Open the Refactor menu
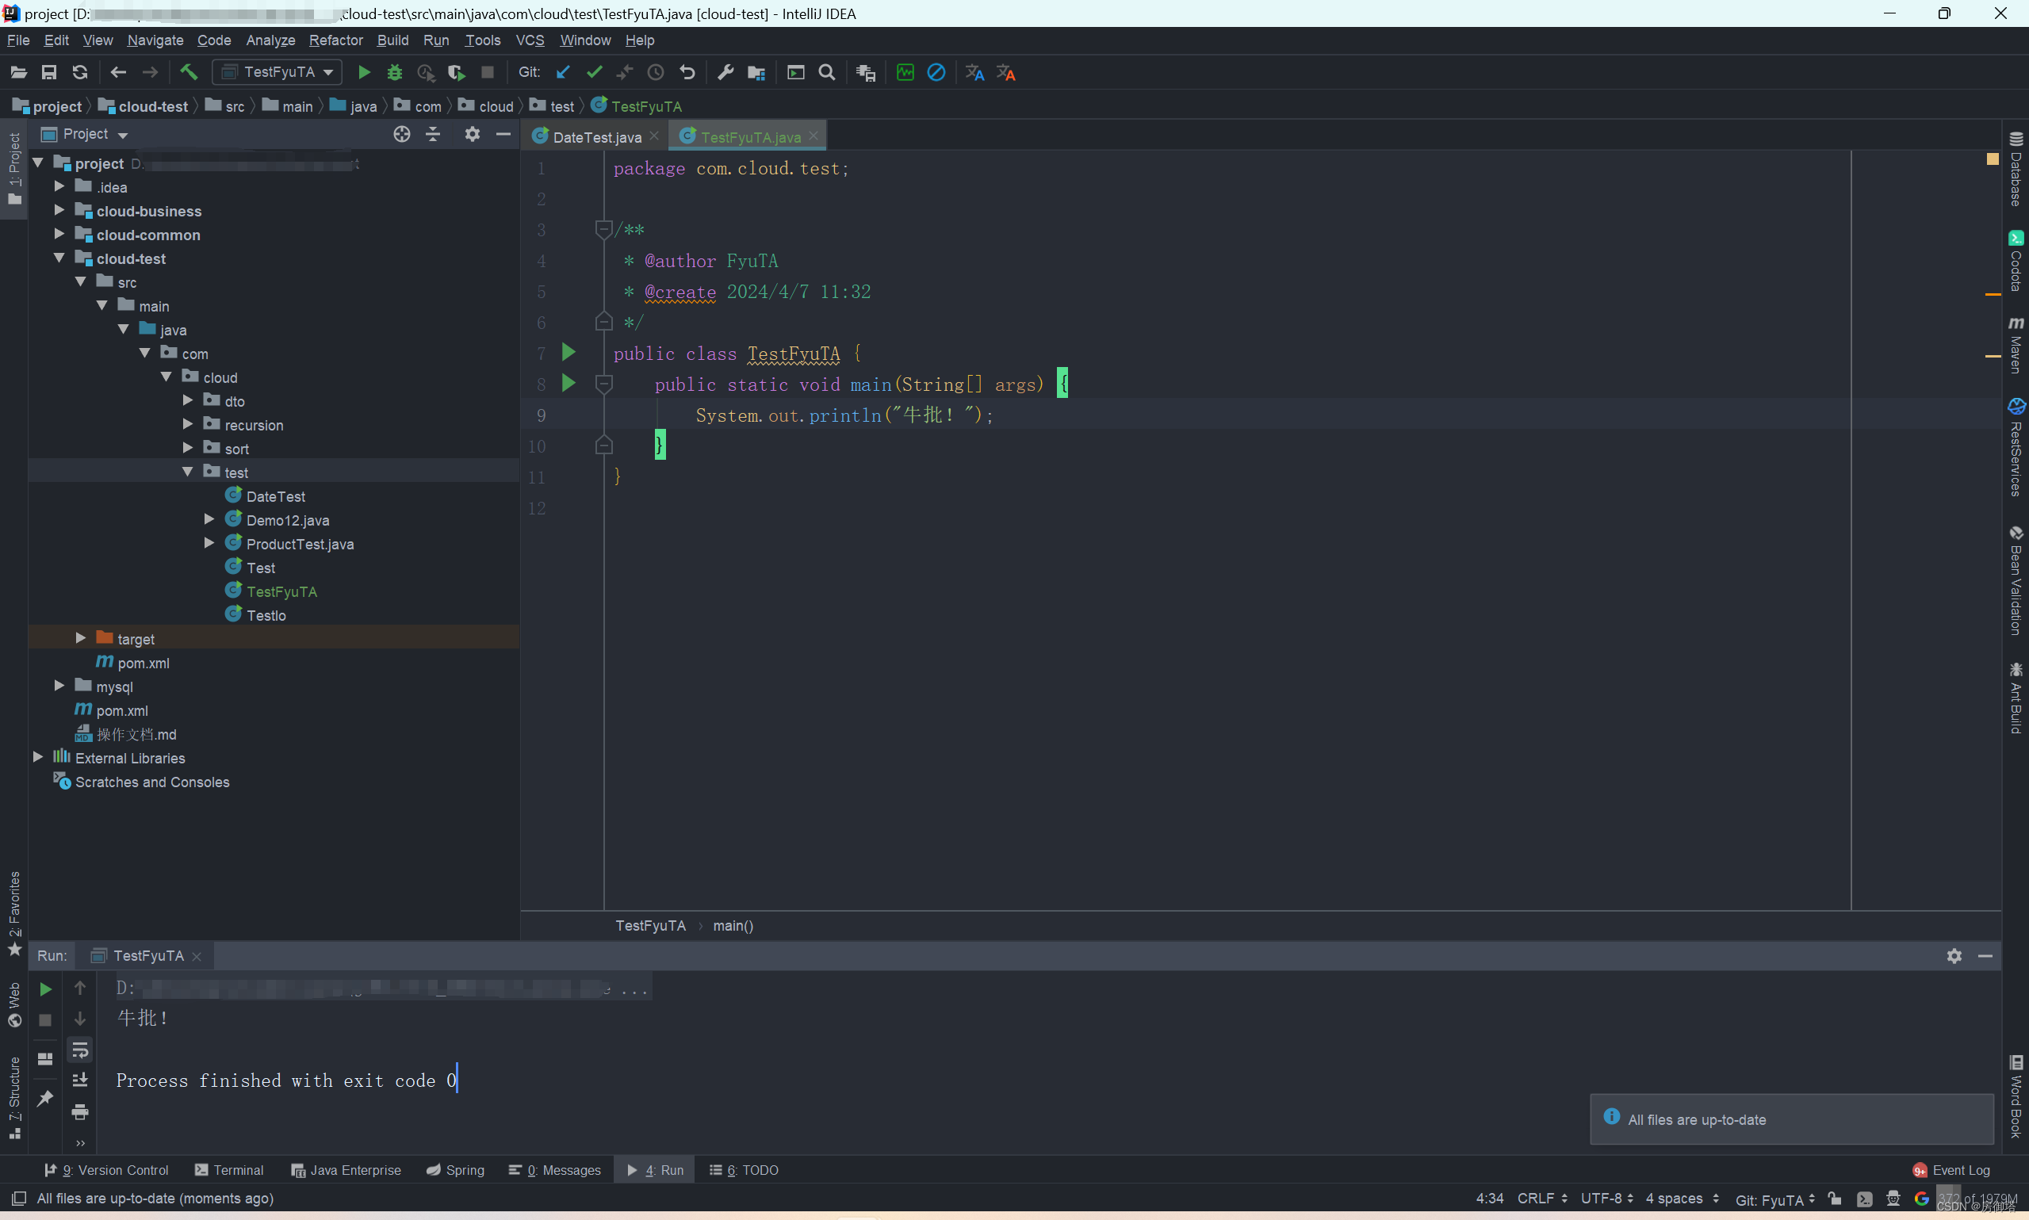2029x1220 pixels. (335, 40)
